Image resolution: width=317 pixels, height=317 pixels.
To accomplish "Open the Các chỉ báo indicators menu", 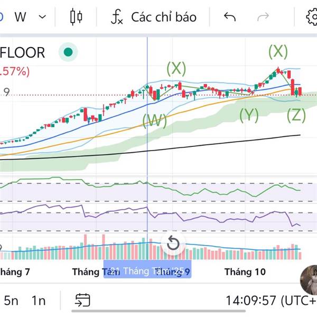I will click(163, 17).
